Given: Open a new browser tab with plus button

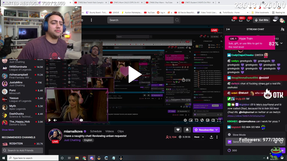Looking at the screenshot, I should tap(219, 3).
